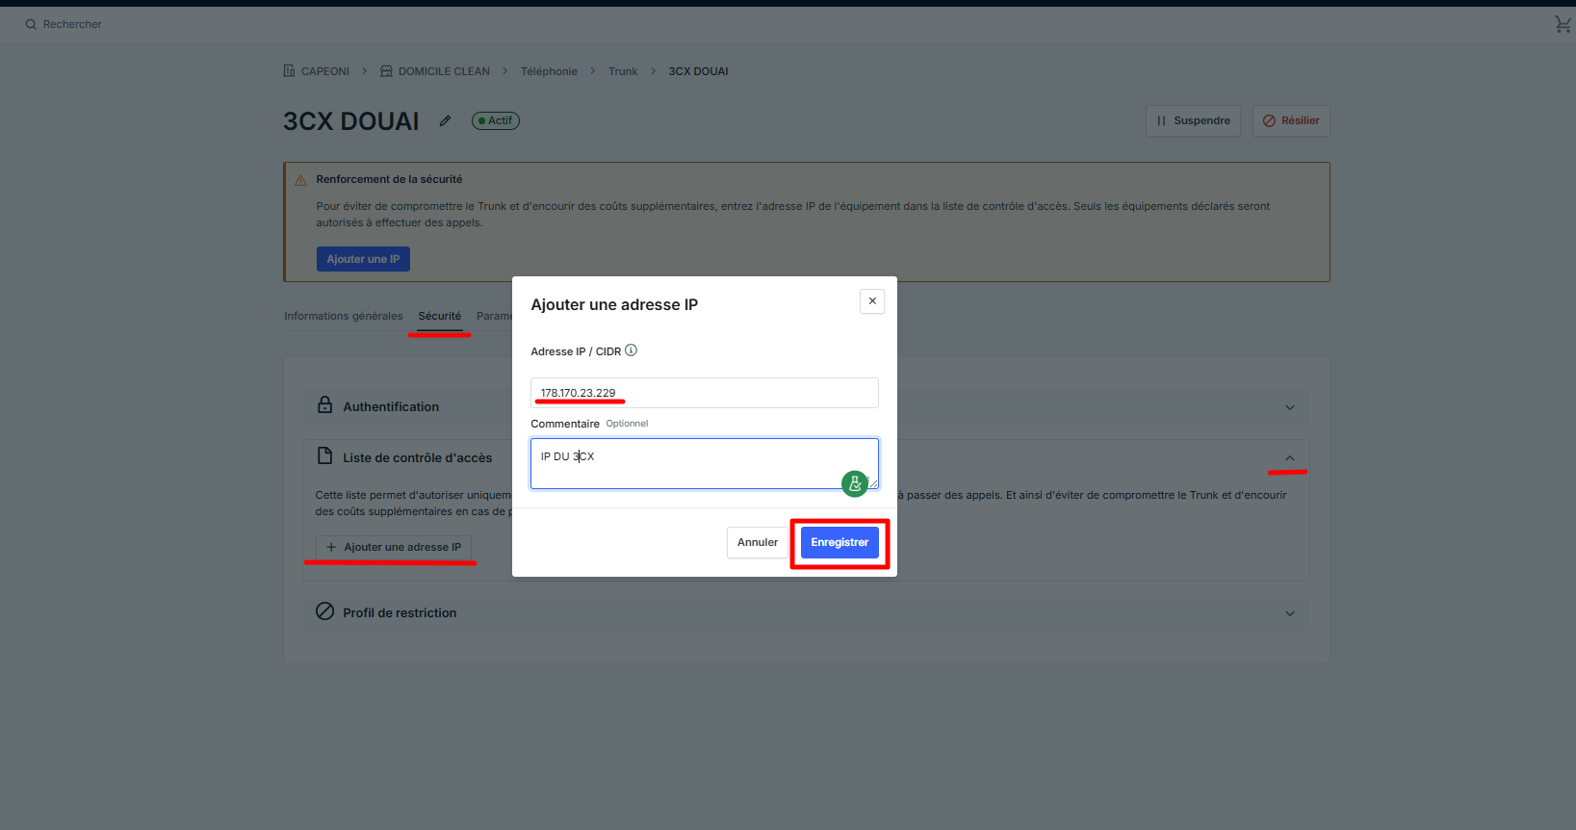The width and height of the screenshot is (1576, 830).
Task: Click the magnifier search icon
Action: point(31,24)
